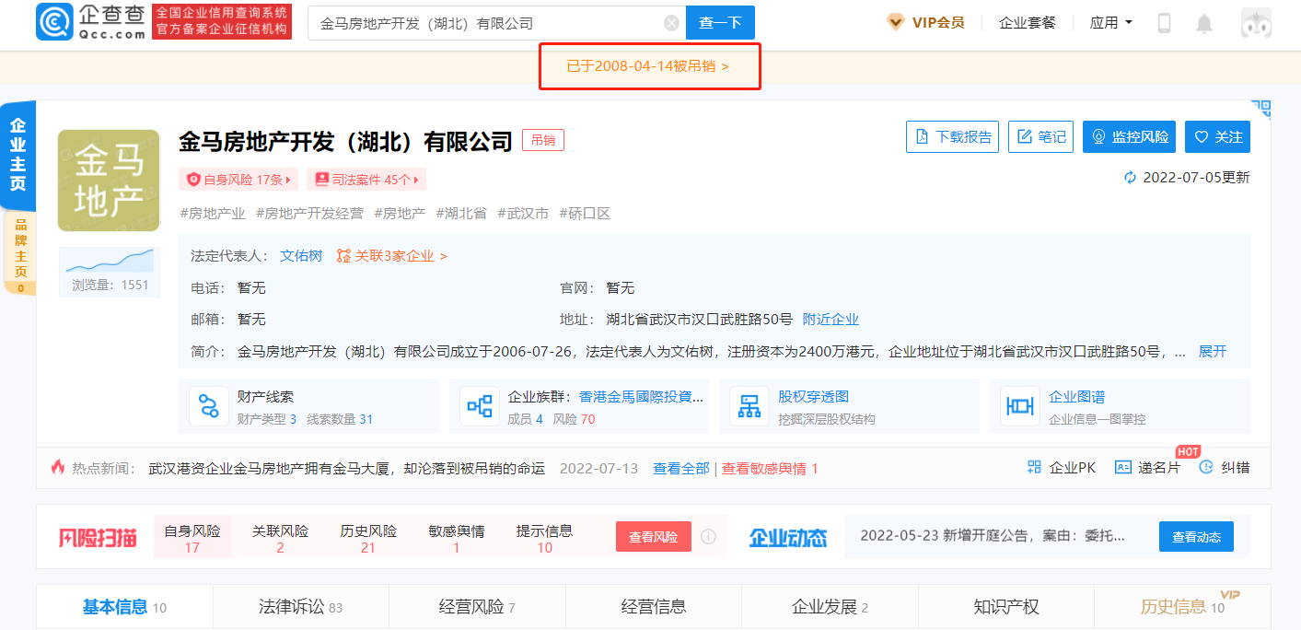Click the 关联3家企业 relation icon
The width and height of the screenshot is (1301, 630).
point(343,256)
